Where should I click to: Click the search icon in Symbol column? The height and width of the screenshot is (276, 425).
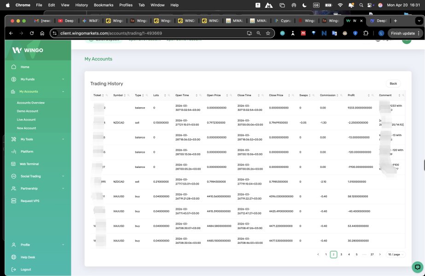pos(127,95)
